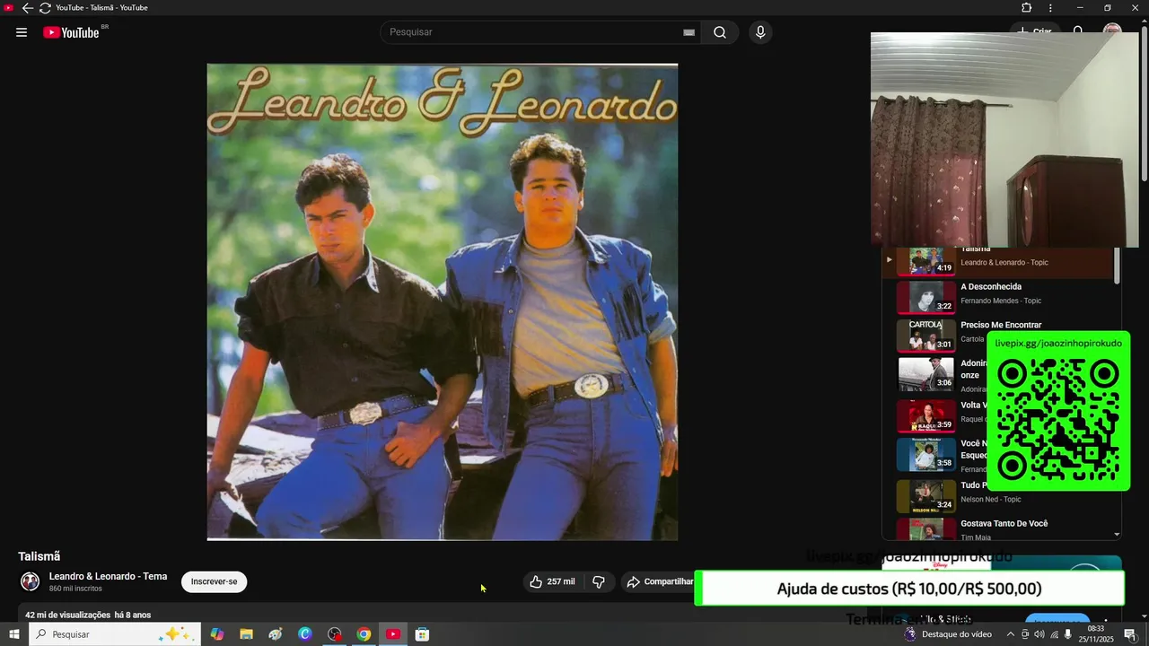Click Leandro & Leonardo - Topic in playlist
Viewport: 1149px width, 646px height.
click(x=1004, y=262)
